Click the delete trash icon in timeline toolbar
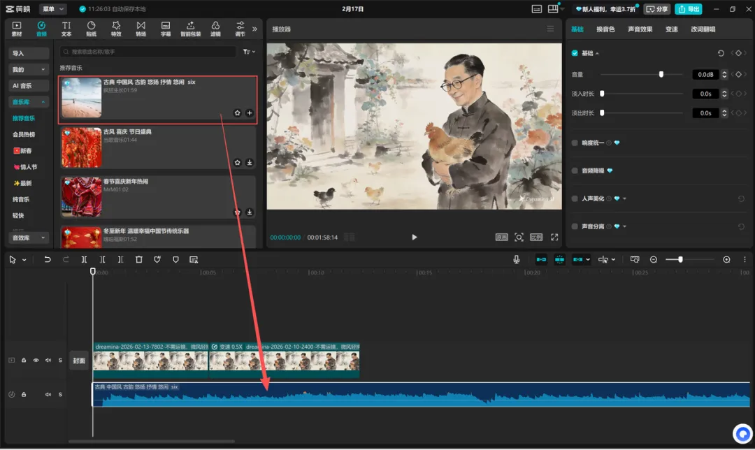Image resolution: width=755 pixels, height=450 pixels. click(138, 259)
